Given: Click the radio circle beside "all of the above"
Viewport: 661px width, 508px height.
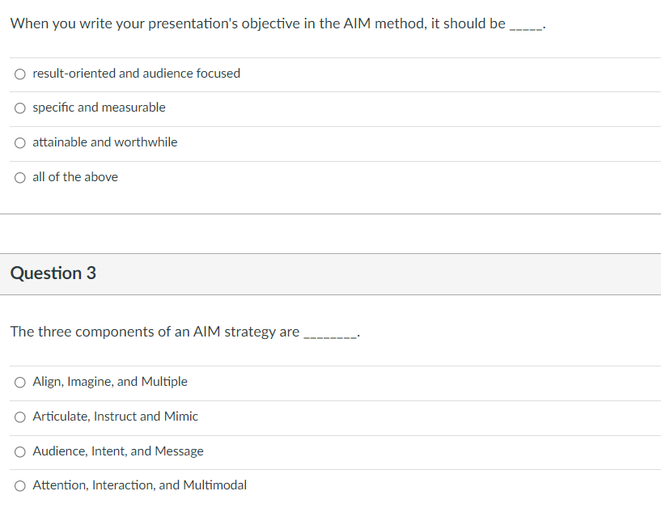Looking at the screenshot, I should [19, 176].
